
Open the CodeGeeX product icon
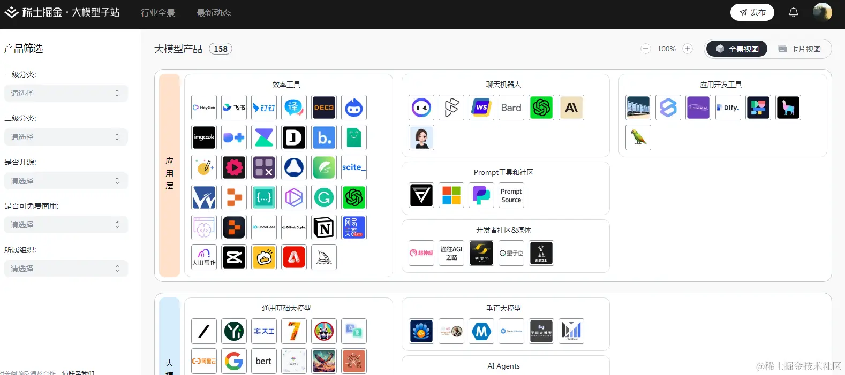[264, 227]
